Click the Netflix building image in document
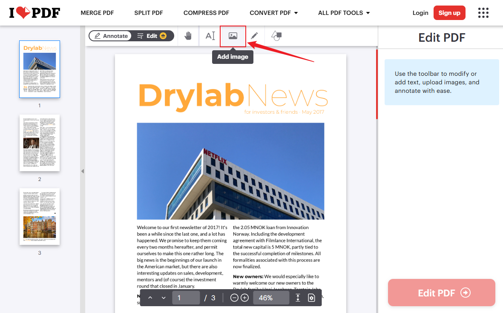This screenshot has width=503, height=313. pos(230,171)
